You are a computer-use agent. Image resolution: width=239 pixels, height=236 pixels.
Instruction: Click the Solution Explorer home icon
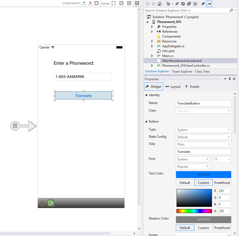pos(160,4)
